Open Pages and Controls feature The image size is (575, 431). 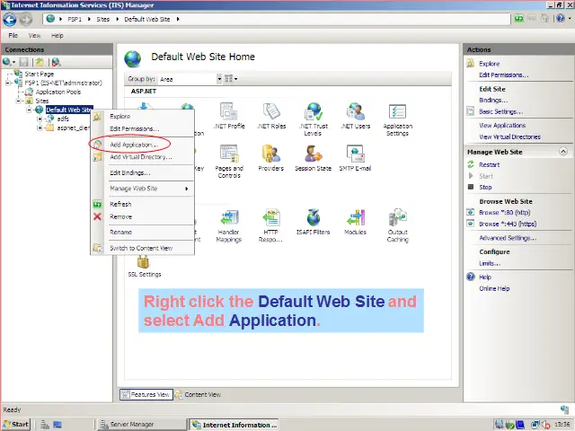pyautogui.click(x=229, y=162)
